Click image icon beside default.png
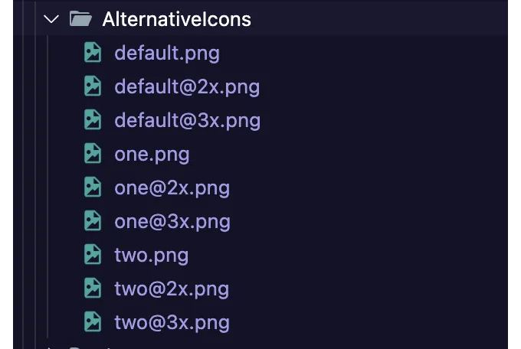The image size is (521, 349). 93,53
